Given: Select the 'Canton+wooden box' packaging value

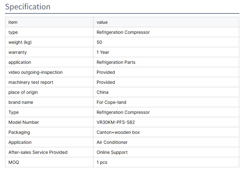Looking at the screenshot, I should click(x=118, y=132).
